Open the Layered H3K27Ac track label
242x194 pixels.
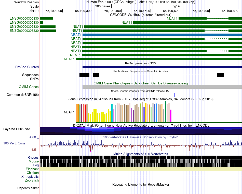17,129
